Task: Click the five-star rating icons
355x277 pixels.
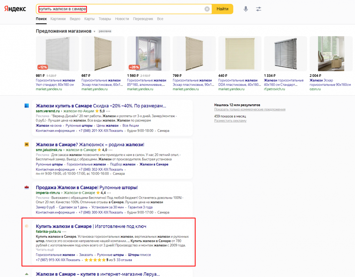Action: tap(95, 260)
